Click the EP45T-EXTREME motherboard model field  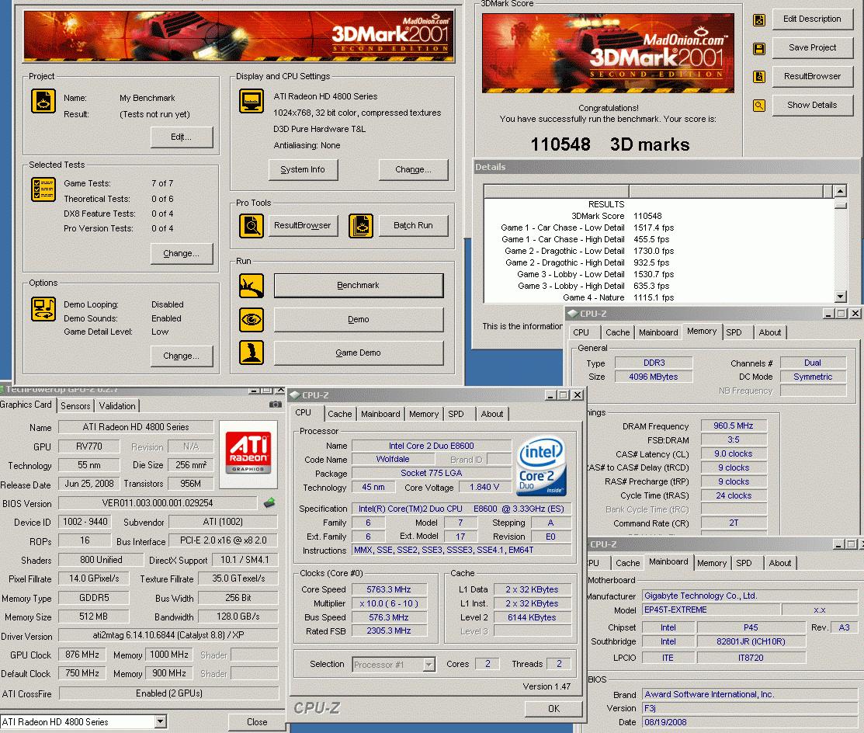pos(711,610)
